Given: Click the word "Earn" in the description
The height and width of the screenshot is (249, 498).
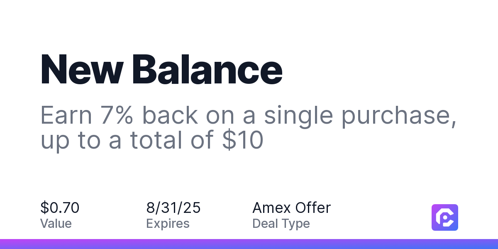Looking at the screenshot, I should click(66, 116).
